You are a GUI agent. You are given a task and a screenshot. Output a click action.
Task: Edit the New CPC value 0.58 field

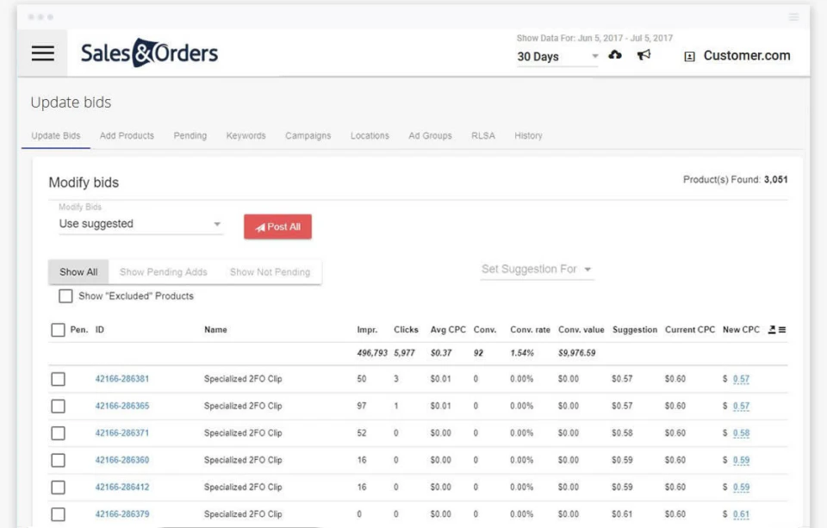(743, 432)
